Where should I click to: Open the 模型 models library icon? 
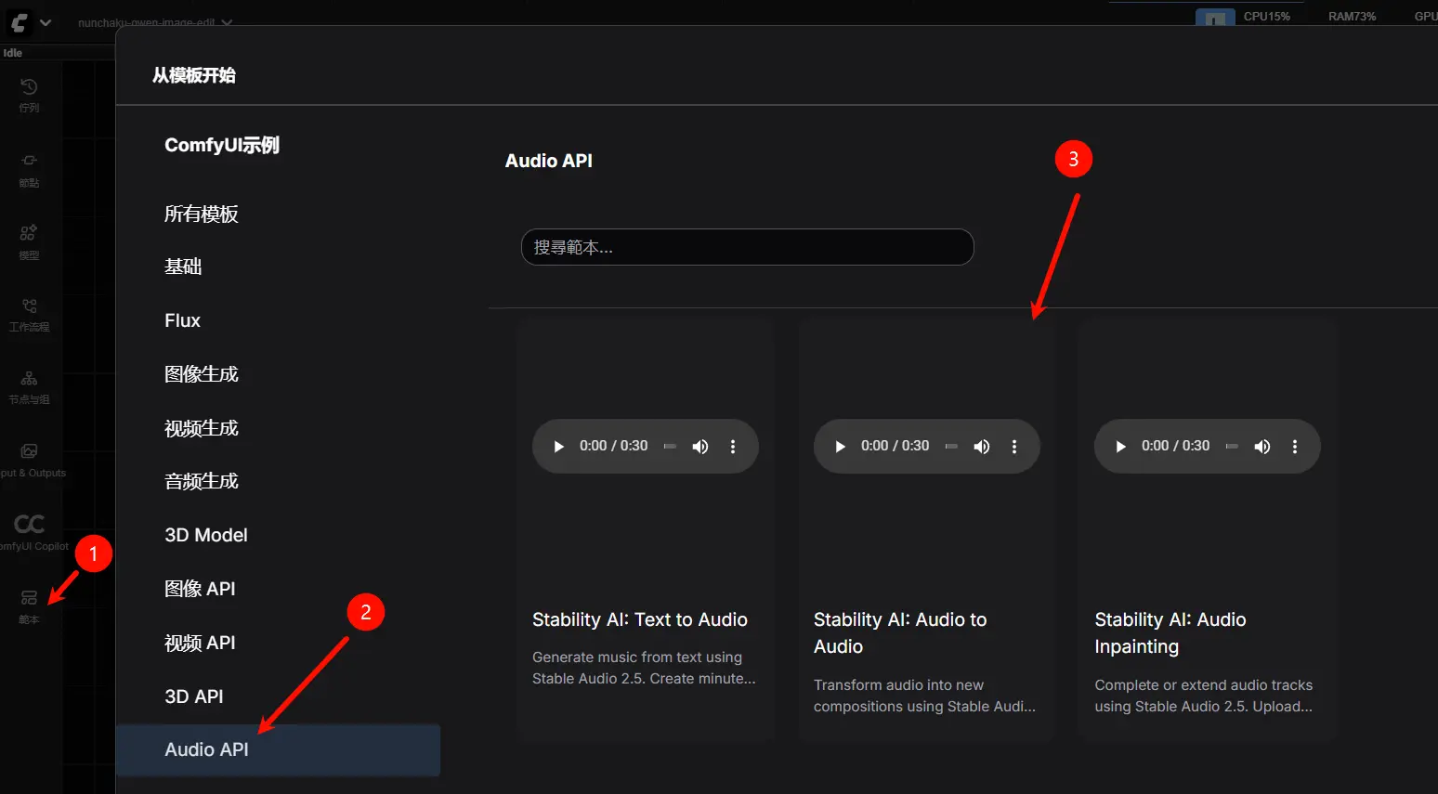[x=29, y=240]
